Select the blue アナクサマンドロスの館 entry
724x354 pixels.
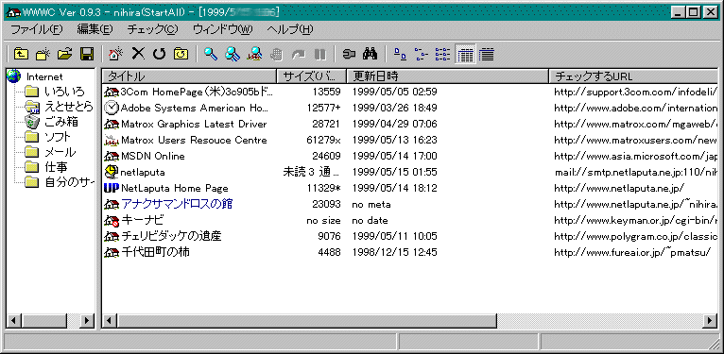pyautogui.click(x=177, y=204)
